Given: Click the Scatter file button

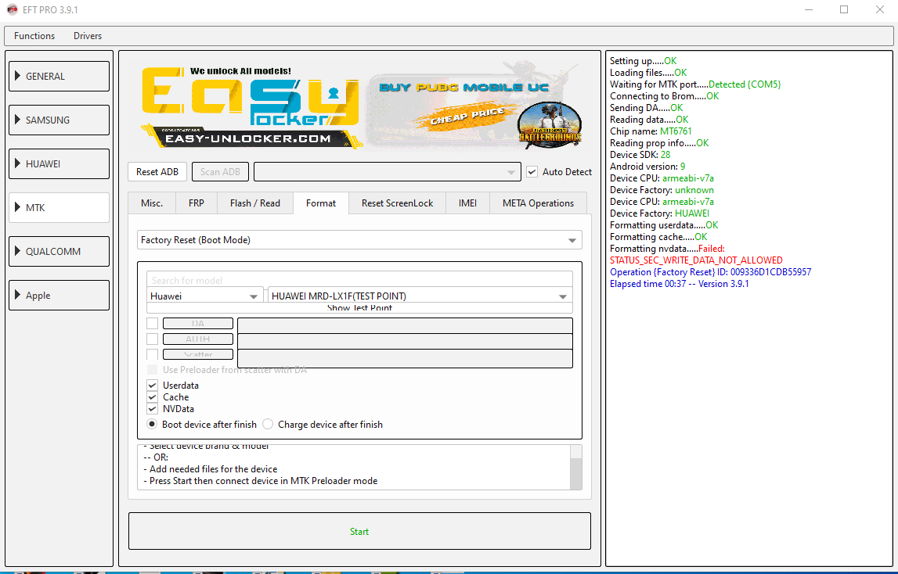Looking at the screenshot, I should pyautogui.click(x=198, y=354).
